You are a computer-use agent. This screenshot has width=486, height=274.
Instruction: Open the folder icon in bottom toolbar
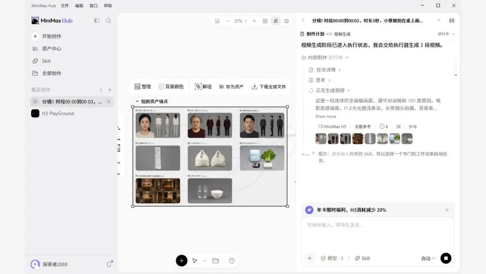point(216,260)
